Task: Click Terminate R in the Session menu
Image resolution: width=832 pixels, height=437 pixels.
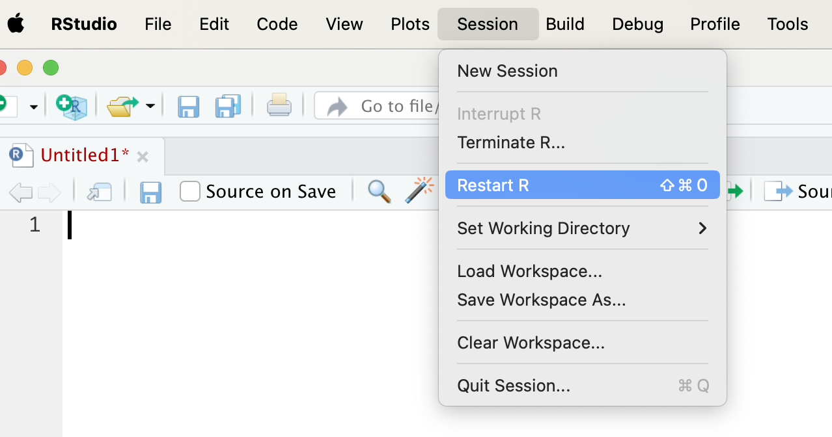Action: pyautogui.click(x=511, y=142)
